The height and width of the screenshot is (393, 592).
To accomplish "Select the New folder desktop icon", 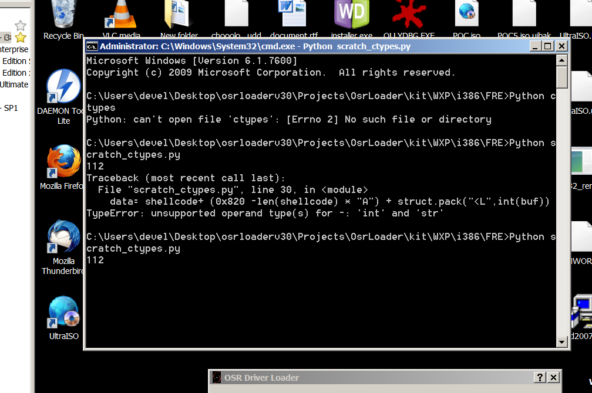I will pyautogui.click(x=179, y=16).
